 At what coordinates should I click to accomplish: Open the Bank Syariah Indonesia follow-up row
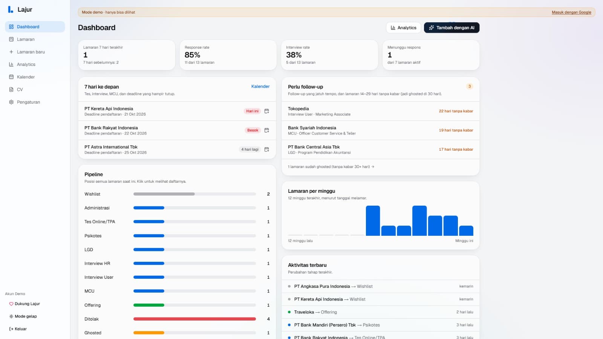(380, 130)
